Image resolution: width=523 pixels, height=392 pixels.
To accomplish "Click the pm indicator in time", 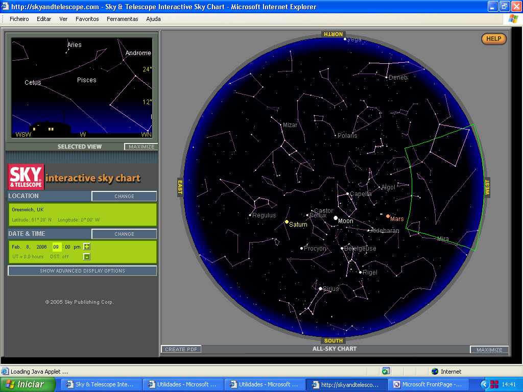I will pos(77,247).
